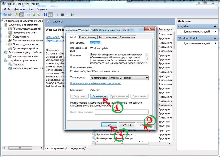Click the Общие папки tree icon
Image resolution: width=220 pixels, height=157 pixels.
[x=10, y=37]
